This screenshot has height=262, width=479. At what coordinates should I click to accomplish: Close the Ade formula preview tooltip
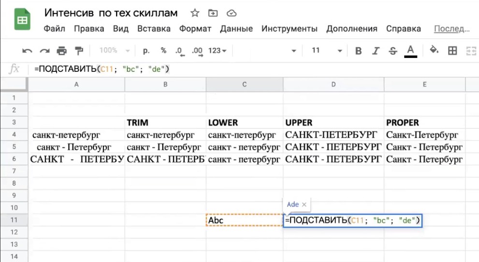[x=304, y=205]
